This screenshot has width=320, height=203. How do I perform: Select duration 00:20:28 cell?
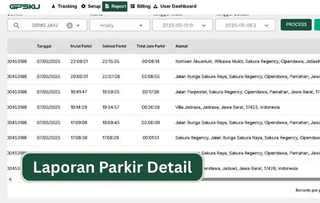tap(151, 107)
